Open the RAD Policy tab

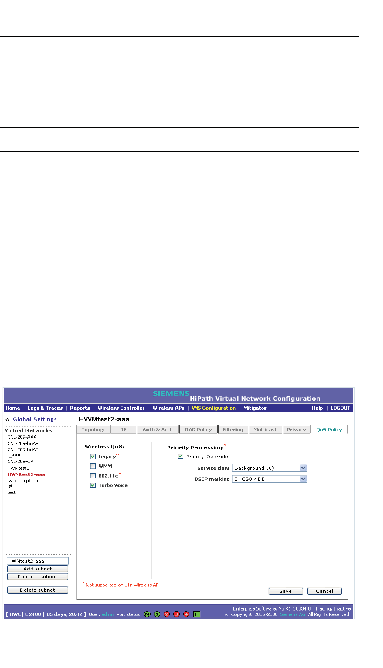click(198, 430)
